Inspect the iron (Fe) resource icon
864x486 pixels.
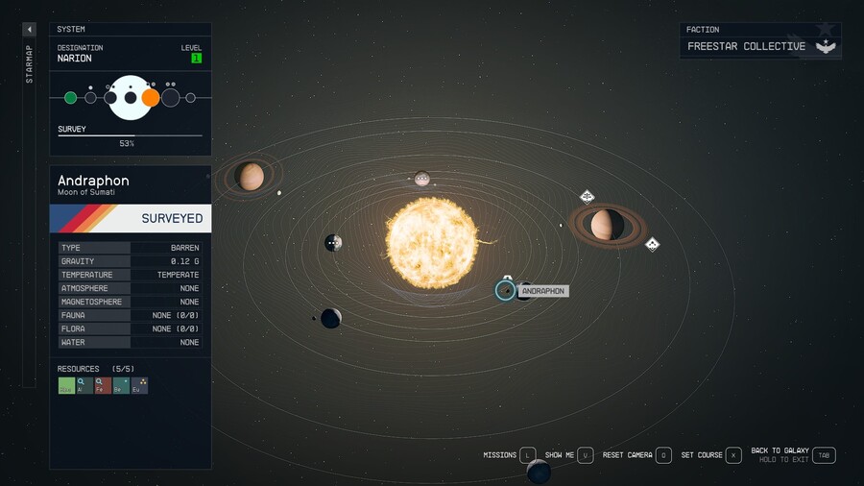tap(103, 385)
